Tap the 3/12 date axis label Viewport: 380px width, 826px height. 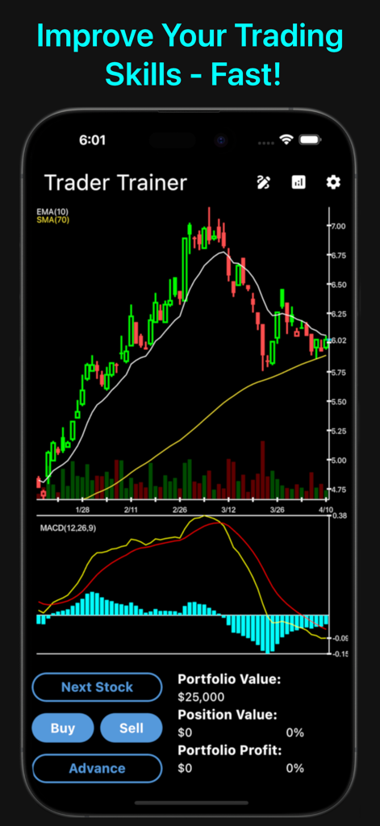pos(228,510)
